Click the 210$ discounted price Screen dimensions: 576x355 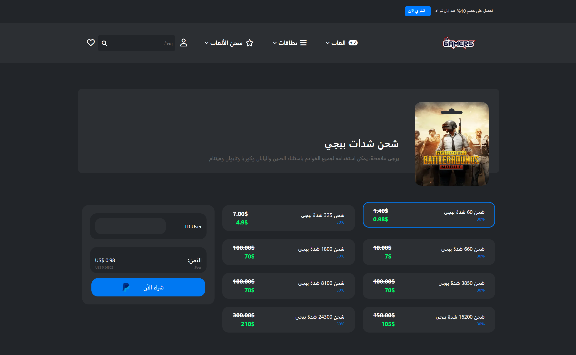click(248, 324)
